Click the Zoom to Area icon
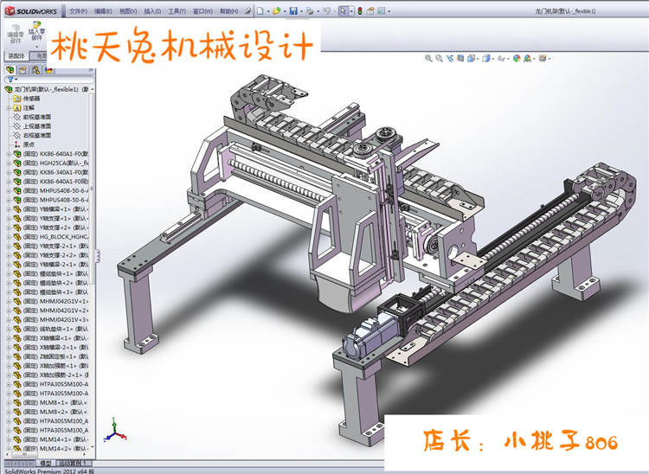Image resolution: width=649 pixels, height=474 pixels. click(439, 58)
